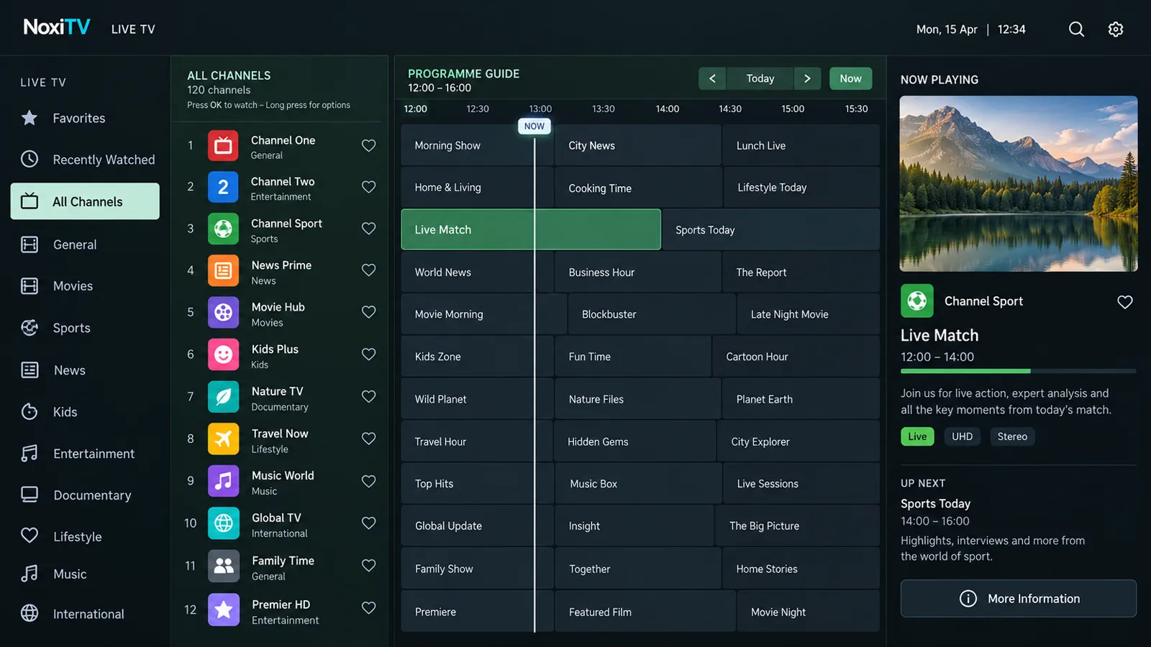Select Sports Today programme in the guide grid
Screen dimensions: 1151x647
point(771,229)
